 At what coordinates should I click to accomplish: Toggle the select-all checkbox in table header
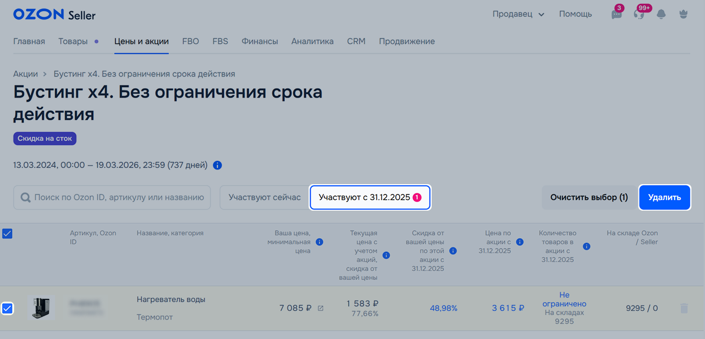click(8, 234)
